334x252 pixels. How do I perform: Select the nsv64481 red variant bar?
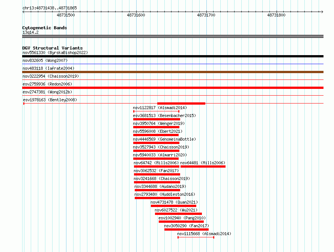coord(203,166)
